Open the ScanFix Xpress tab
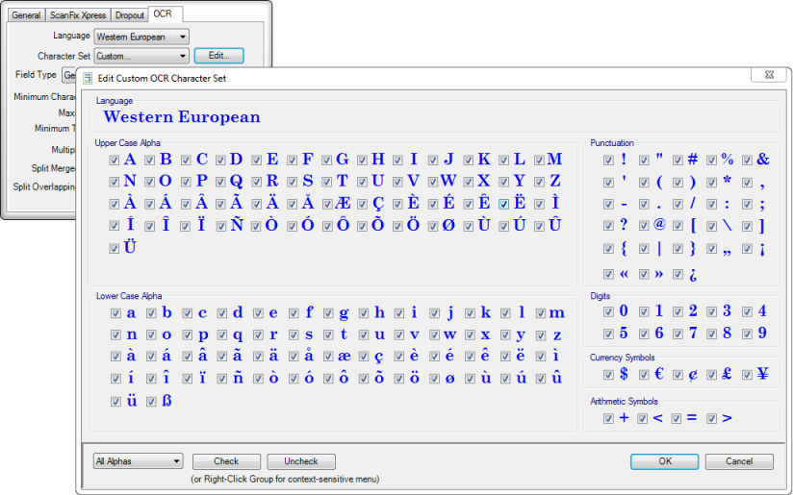 pyautogui.click(x=78, y=15)
